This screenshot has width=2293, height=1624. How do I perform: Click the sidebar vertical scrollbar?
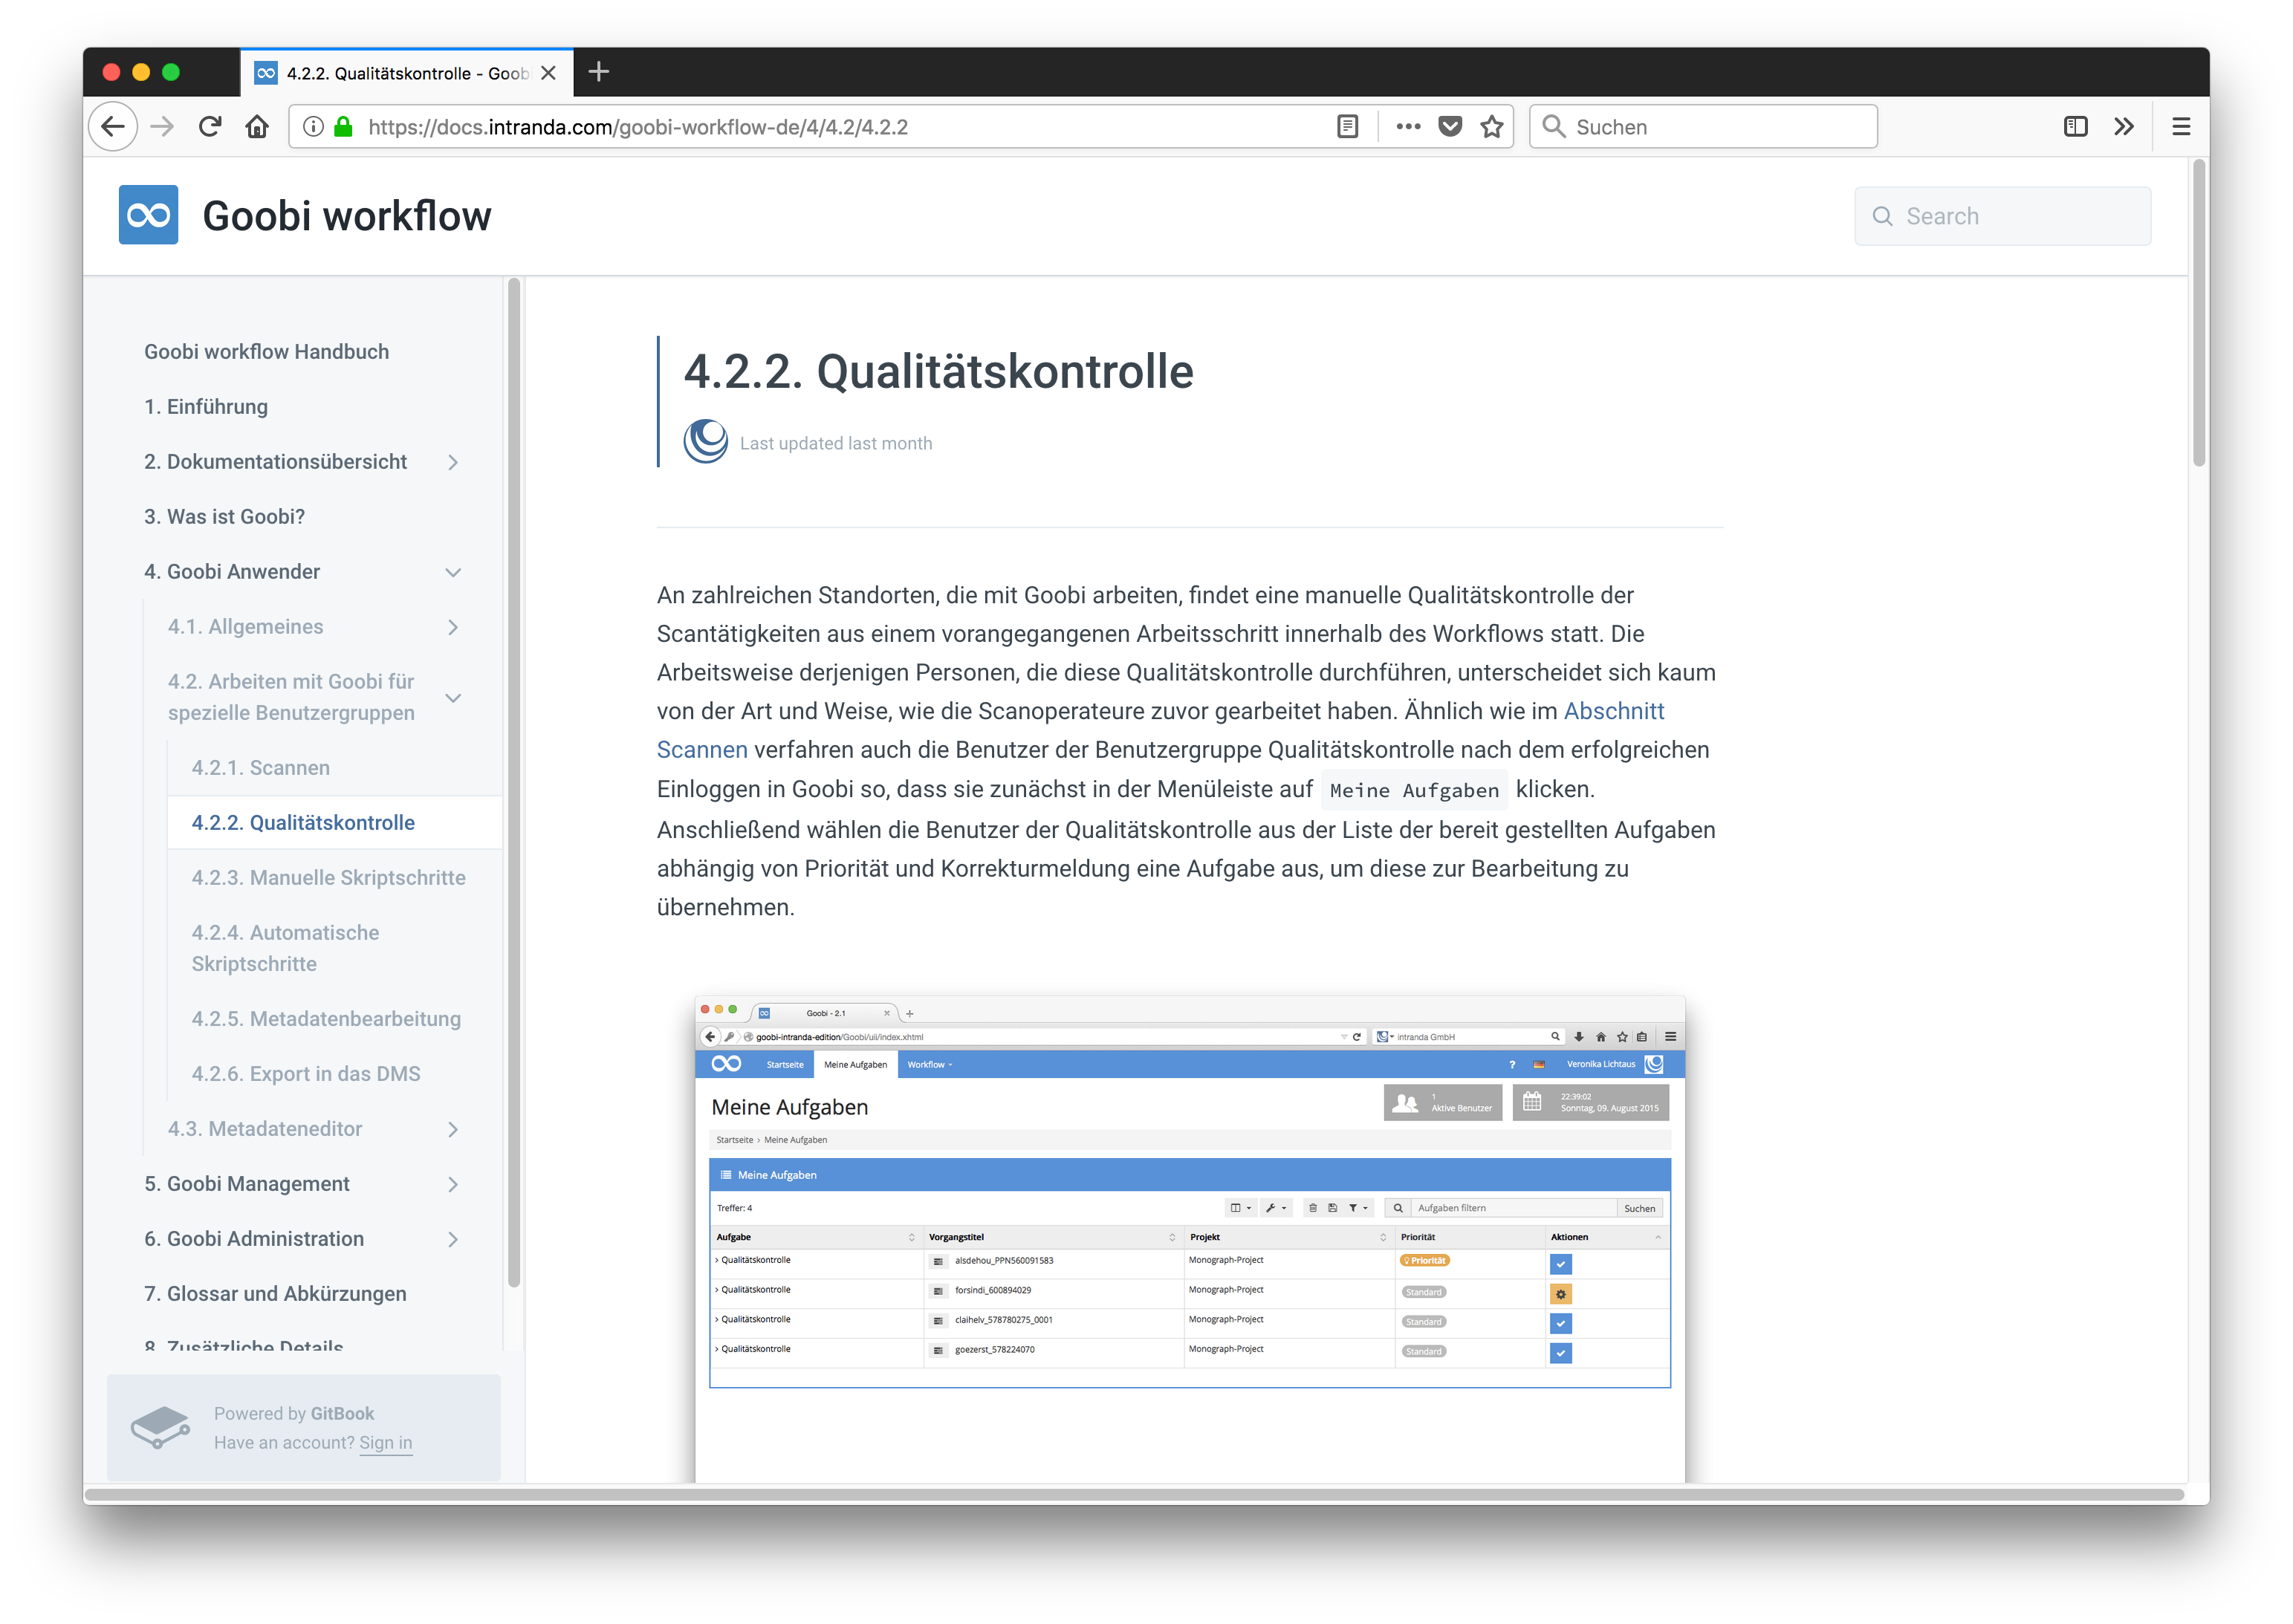(x=514, y=782)
